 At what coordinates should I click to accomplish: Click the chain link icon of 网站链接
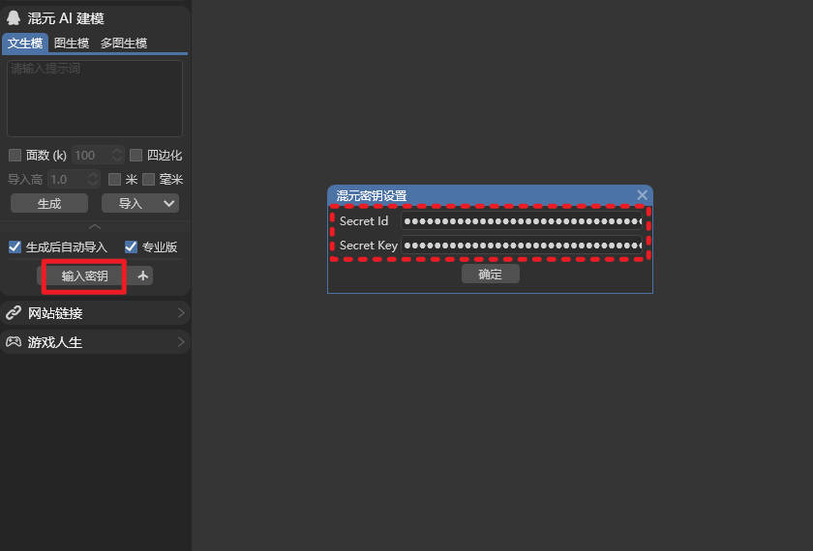pyautogui.click(x=14, y=313)
